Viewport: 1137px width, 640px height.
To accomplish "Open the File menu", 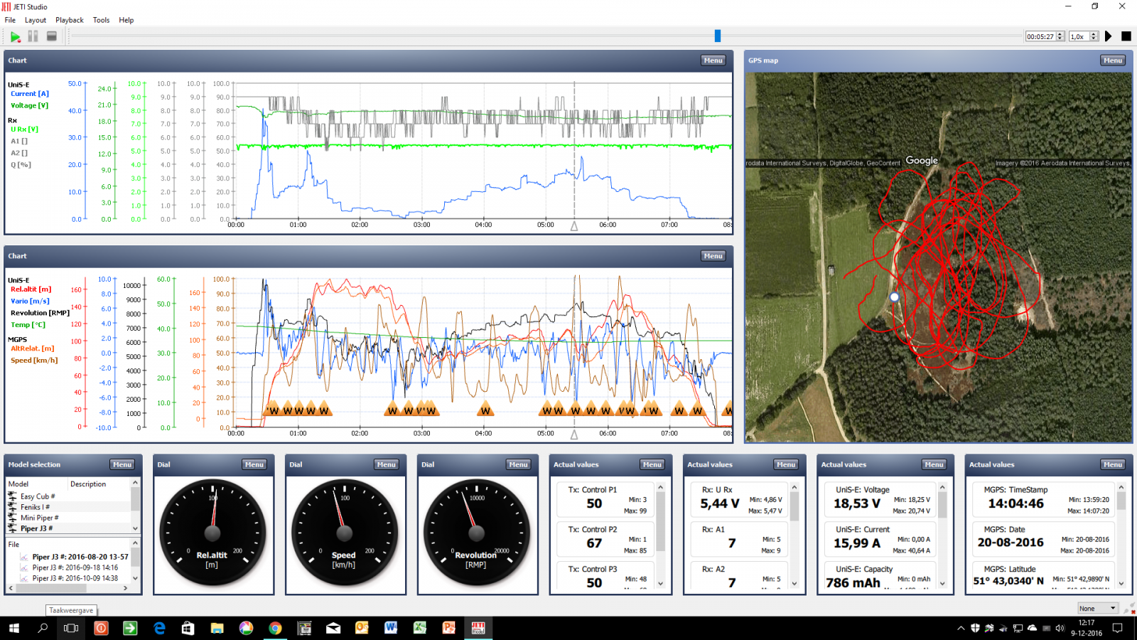I will (x=10, y=20).
